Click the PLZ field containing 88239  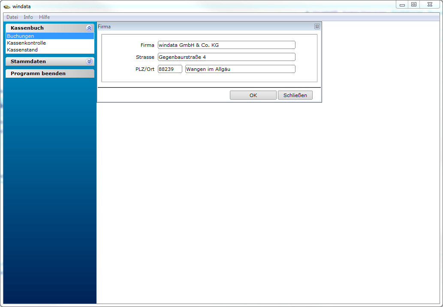[x=170, y=69]
